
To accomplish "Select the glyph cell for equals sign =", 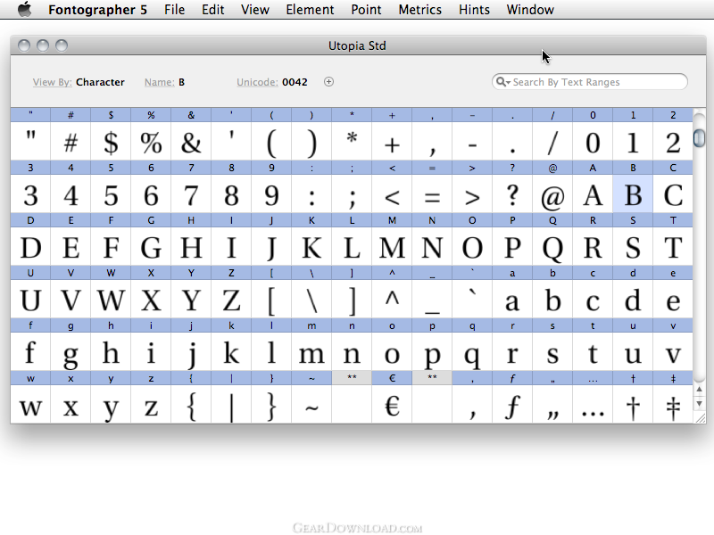I will coord(432,193).
